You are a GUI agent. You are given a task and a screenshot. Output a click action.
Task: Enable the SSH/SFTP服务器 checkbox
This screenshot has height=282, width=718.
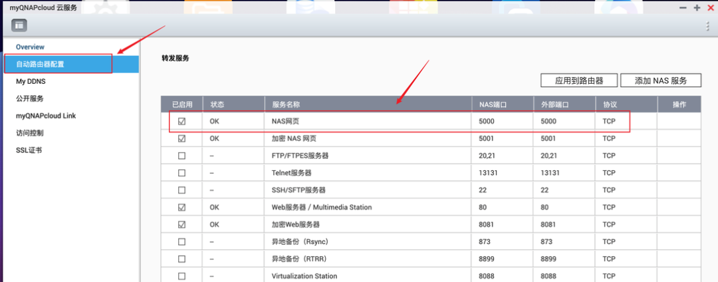point(181,190)
